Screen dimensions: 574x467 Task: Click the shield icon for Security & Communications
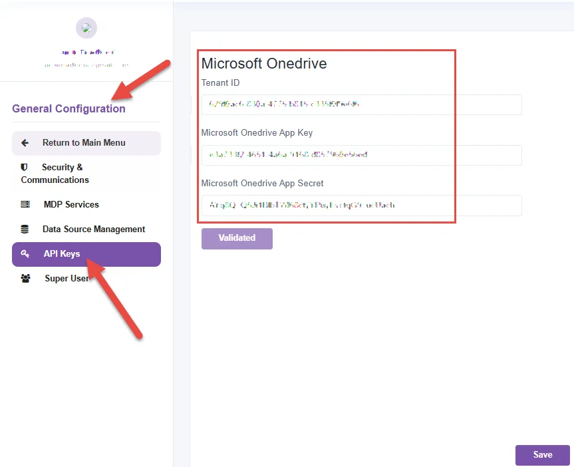point(24,168)
